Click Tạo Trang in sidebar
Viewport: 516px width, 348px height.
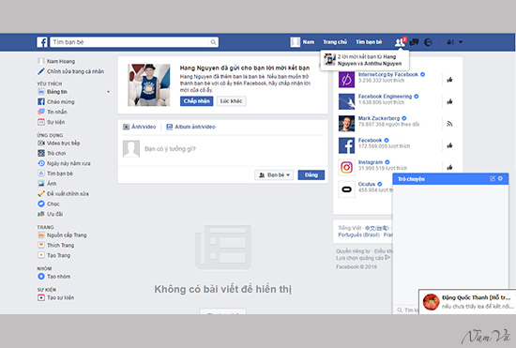coord(54,255)
